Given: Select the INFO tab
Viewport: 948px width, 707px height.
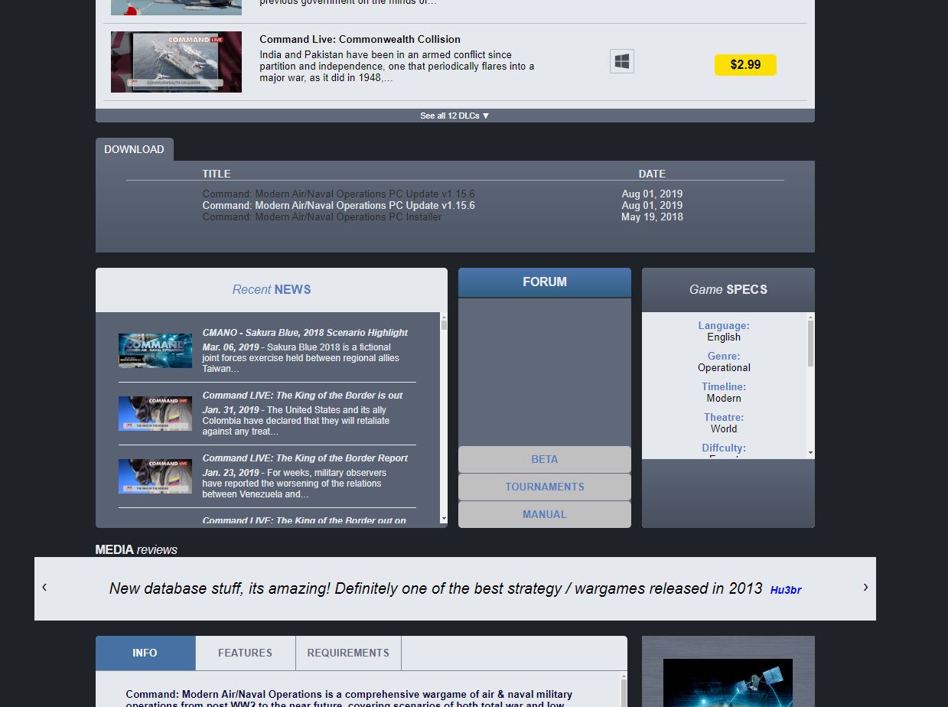Looking at the screenshot, I should pos(145,653).
